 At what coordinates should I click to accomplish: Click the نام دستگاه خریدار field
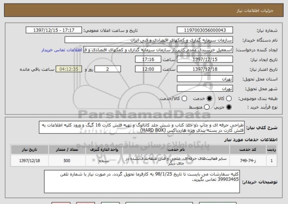pyautogui.click(x=149, y=40)
